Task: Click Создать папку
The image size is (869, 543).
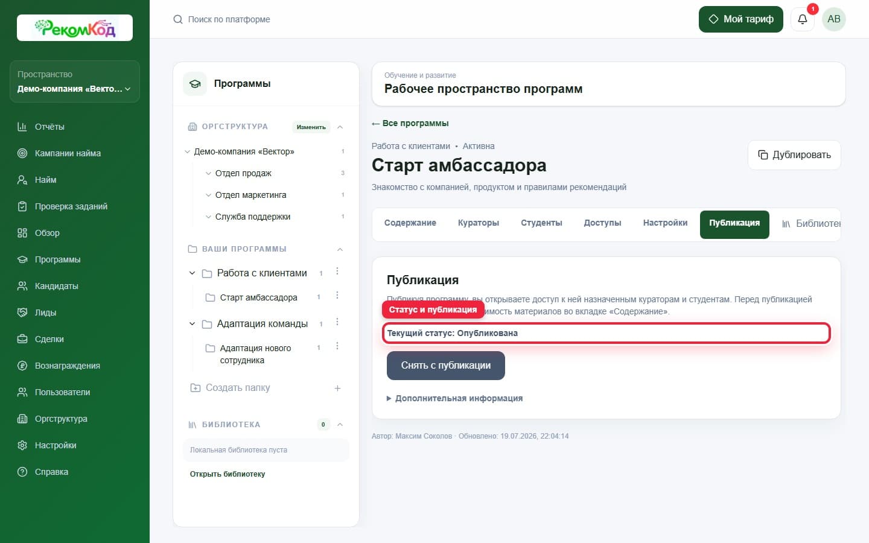Action: pos(238,388)
